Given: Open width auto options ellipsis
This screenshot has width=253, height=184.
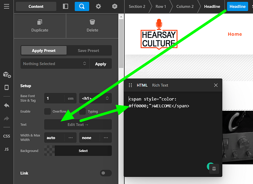Looking at the screenshot, I should coord(70,138).
